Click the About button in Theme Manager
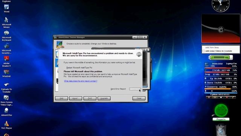 75,98
